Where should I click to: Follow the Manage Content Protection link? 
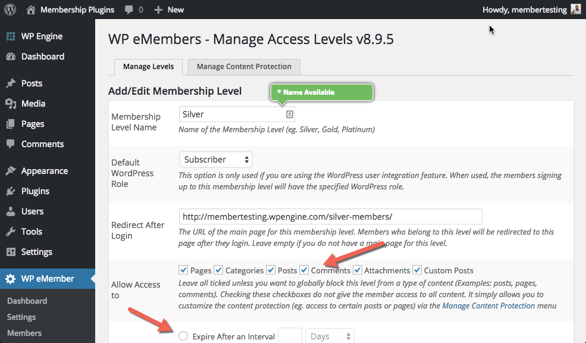(x=488, y=305)
